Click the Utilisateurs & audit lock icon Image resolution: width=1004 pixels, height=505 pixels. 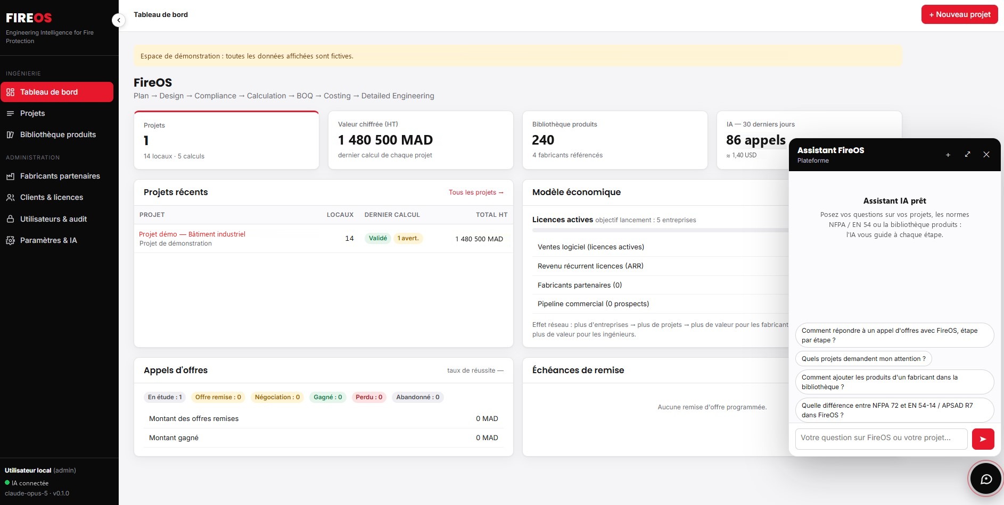point(10,219)
